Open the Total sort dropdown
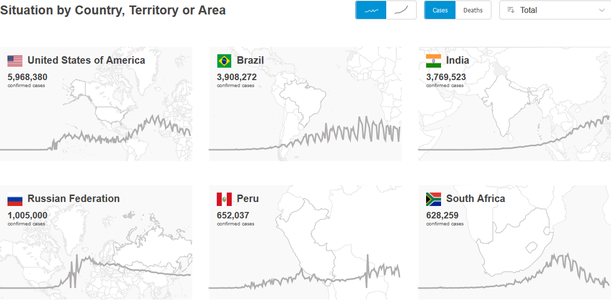611x303 pixels. (555, 10)
